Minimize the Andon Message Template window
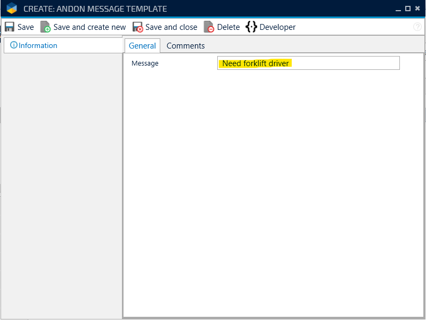This screenshot has height=320, width=426. pos(398,9)
